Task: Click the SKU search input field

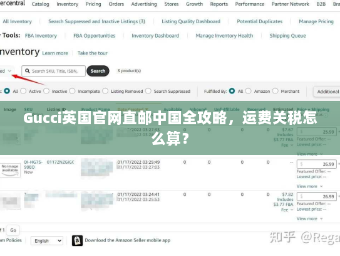Action: (54, 71)
